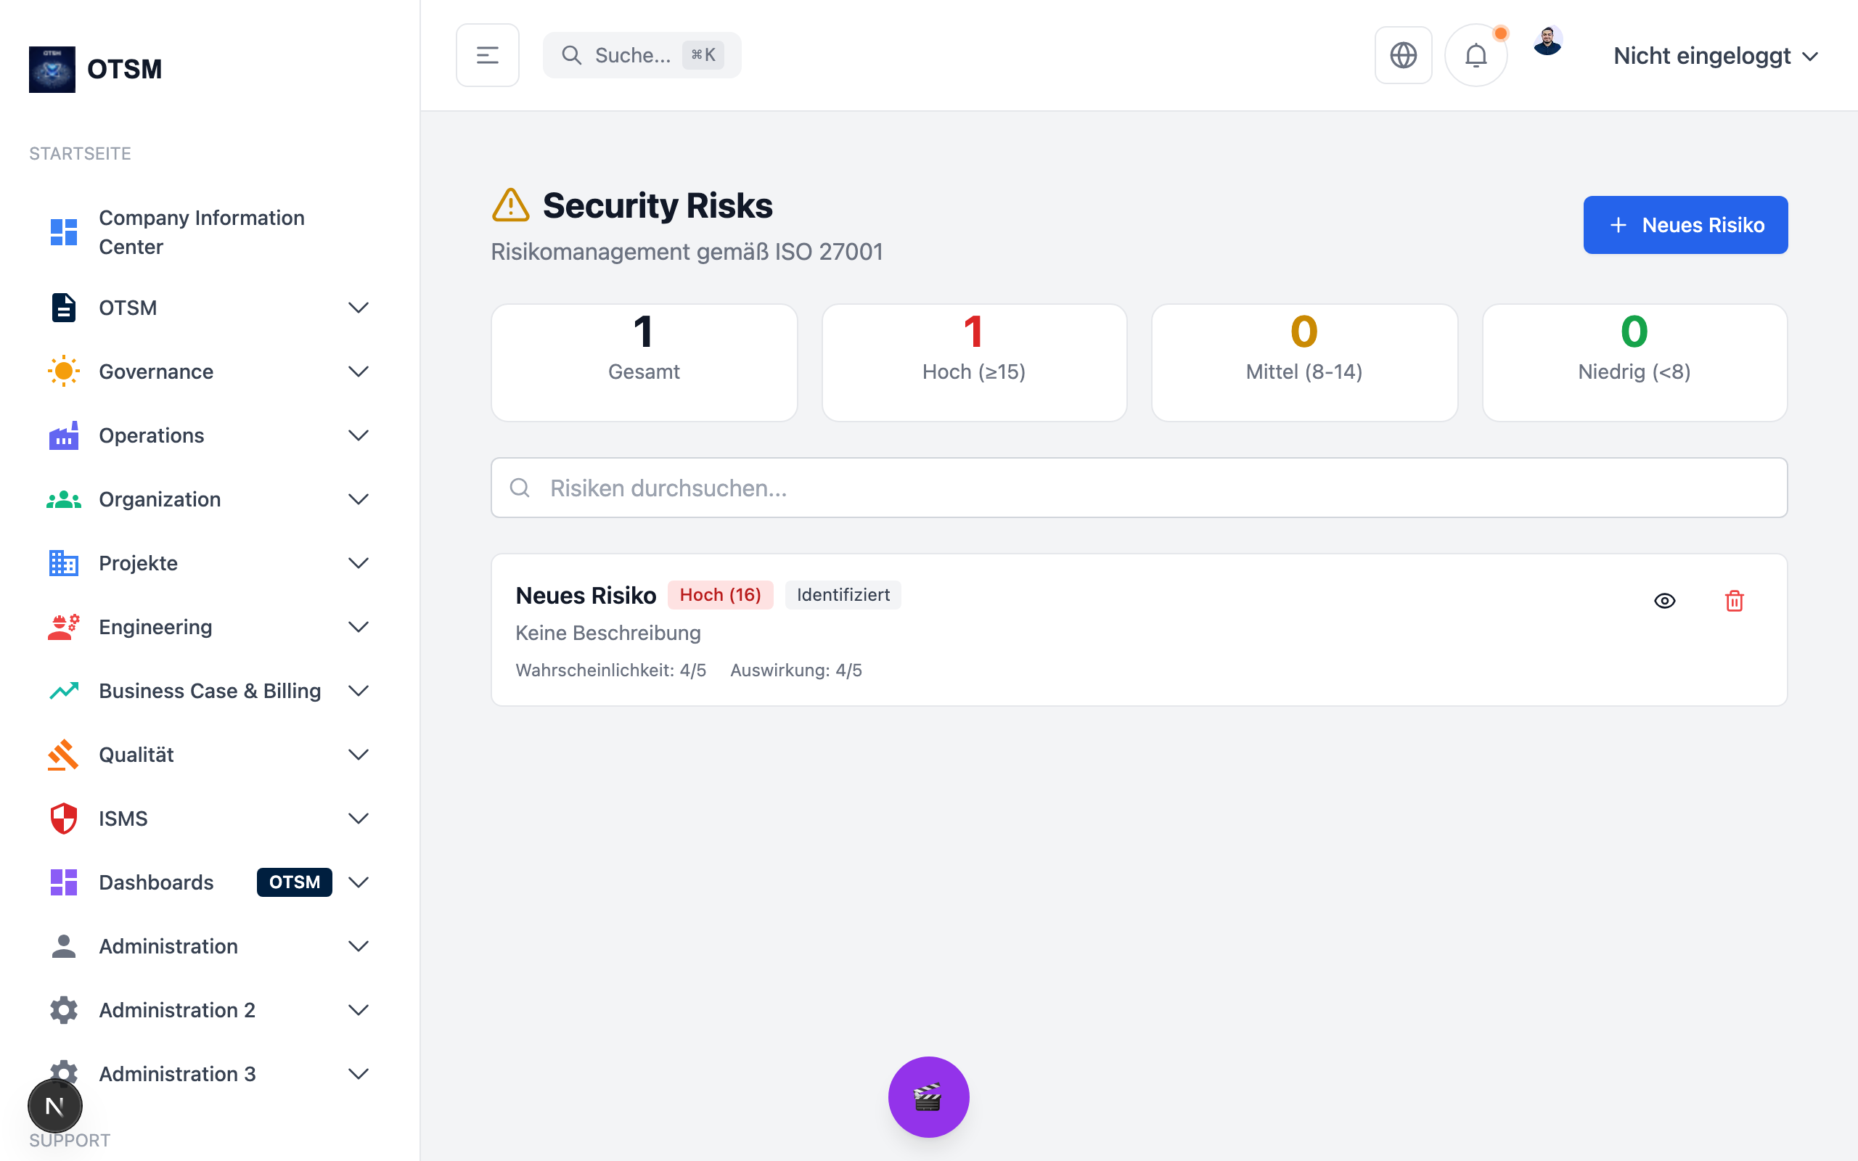The width and height of the screenshot is (1858, 1161).
Task: Toggle the sidebar with hamburger button
Action: coord(488,55)
